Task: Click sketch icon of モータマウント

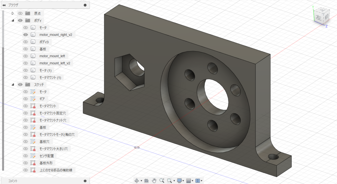Action: pyautogui.click(x=33, y=106)
